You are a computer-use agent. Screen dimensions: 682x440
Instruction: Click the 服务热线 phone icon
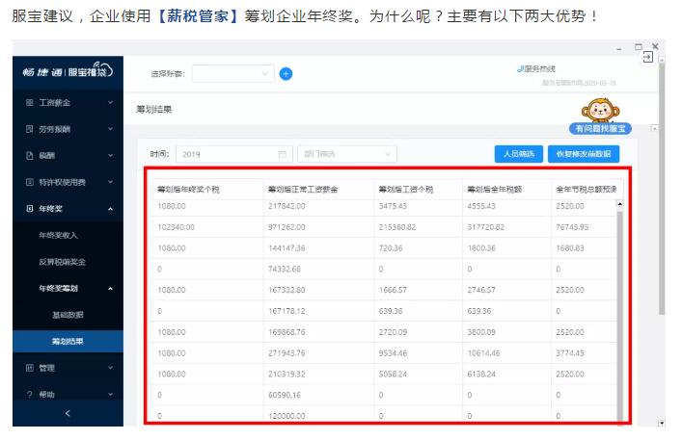pos(520,68)
